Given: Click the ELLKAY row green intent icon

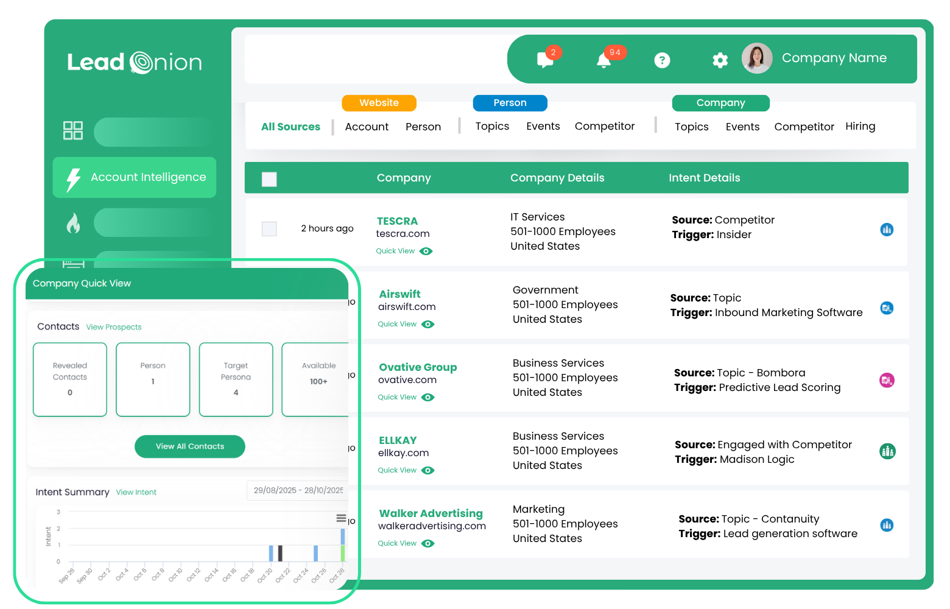Looking at the screenshot, I should 887,451.
